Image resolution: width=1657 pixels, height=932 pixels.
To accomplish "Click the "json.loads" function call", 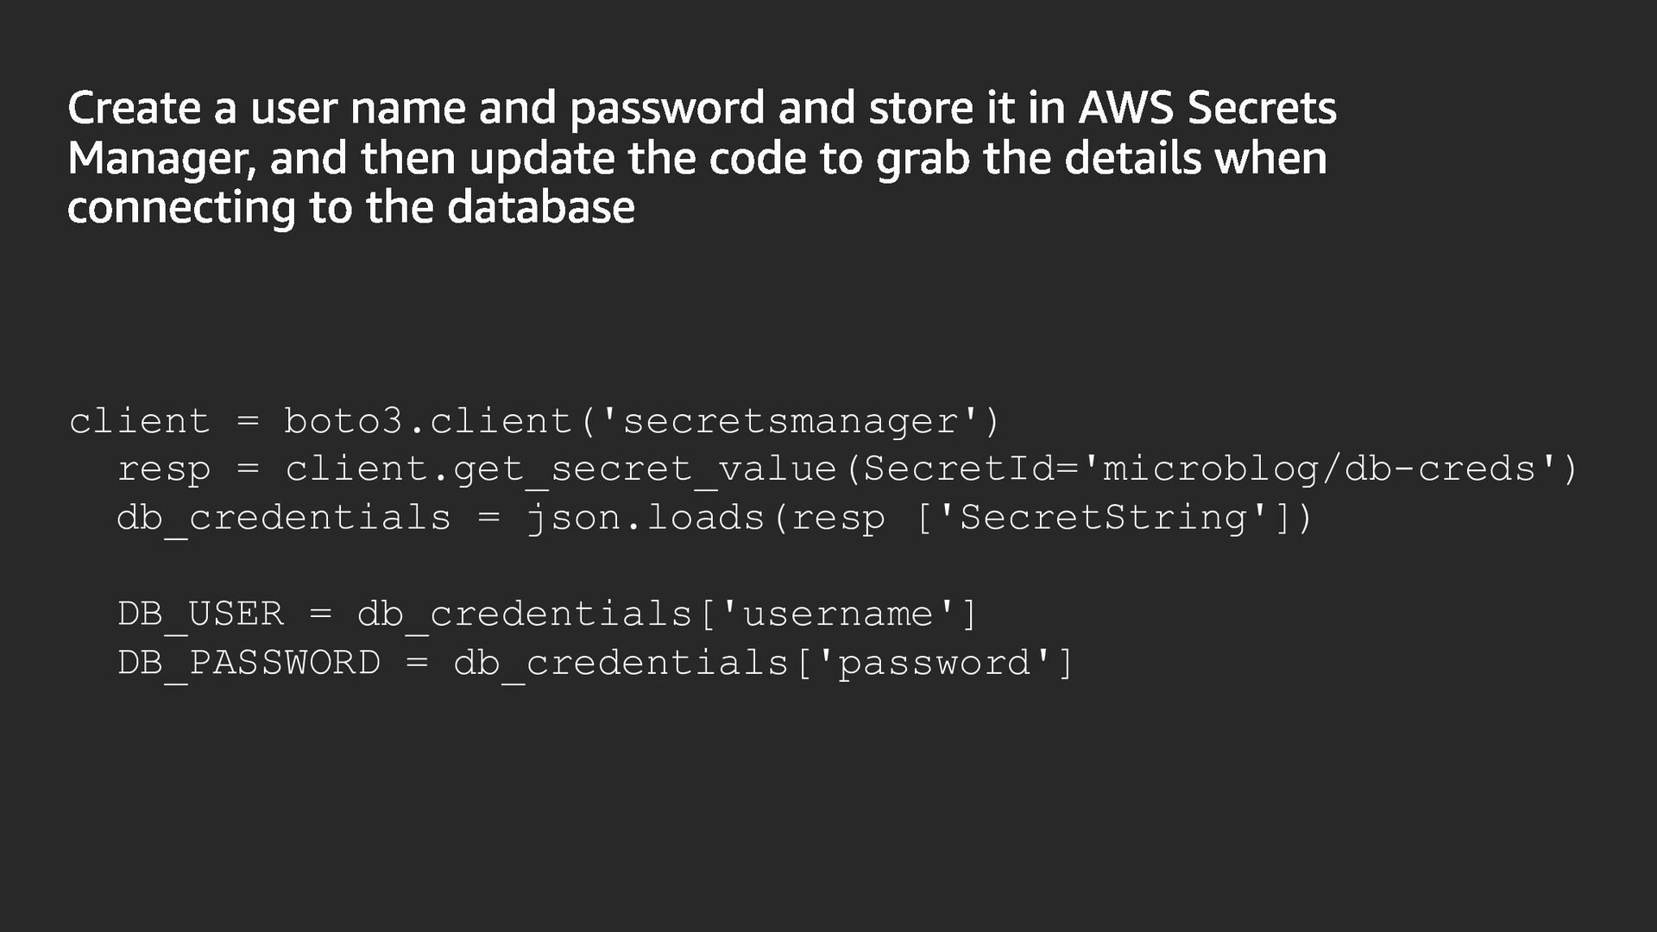I will click(x=645, y=518).
